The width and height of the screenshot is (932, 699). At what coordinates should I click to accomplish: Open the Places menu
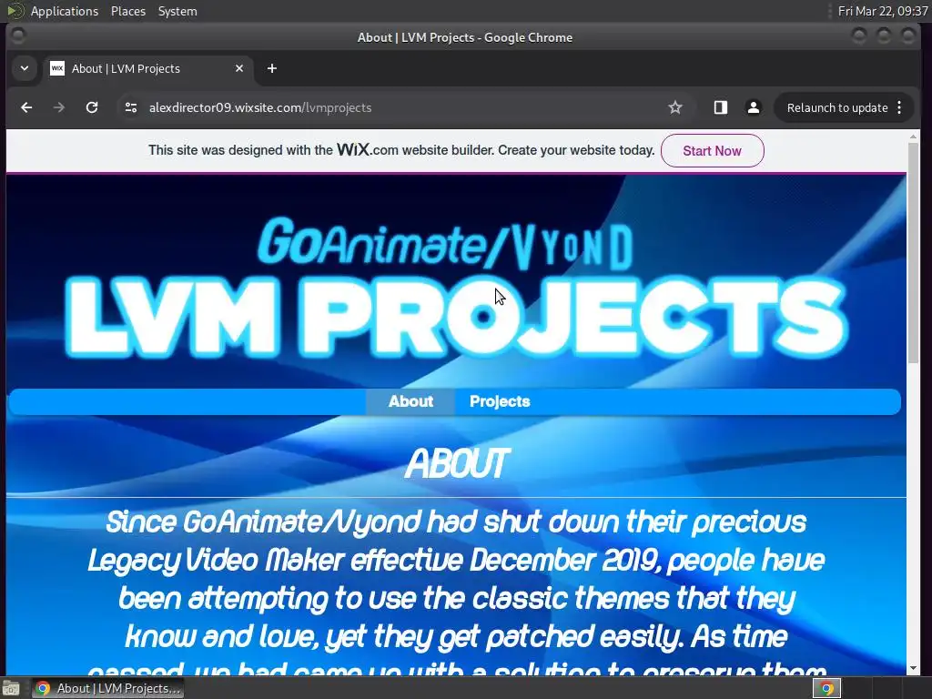point(127,11)
